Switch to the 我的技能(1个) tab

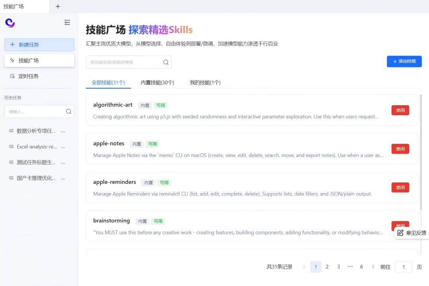coord(205,83)
